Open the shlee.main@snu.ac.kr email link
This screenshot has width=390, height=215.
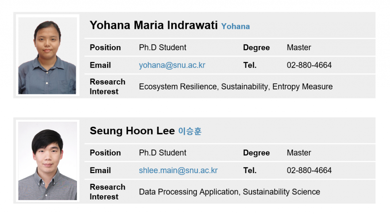coord(178,170)
